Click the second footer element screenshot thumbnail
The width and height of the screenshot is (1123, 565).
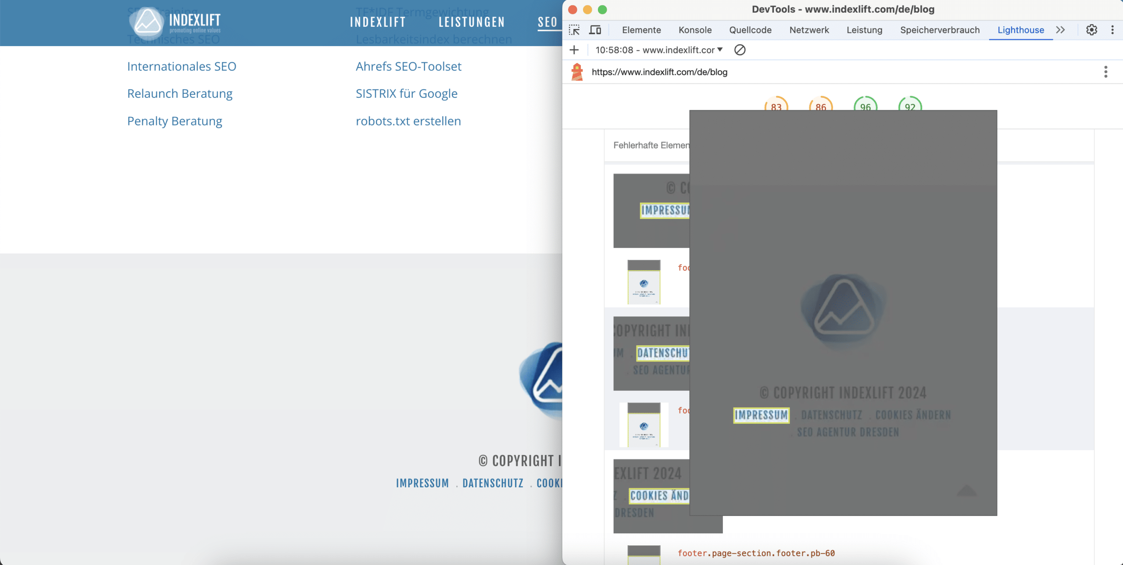click(644, 425)
